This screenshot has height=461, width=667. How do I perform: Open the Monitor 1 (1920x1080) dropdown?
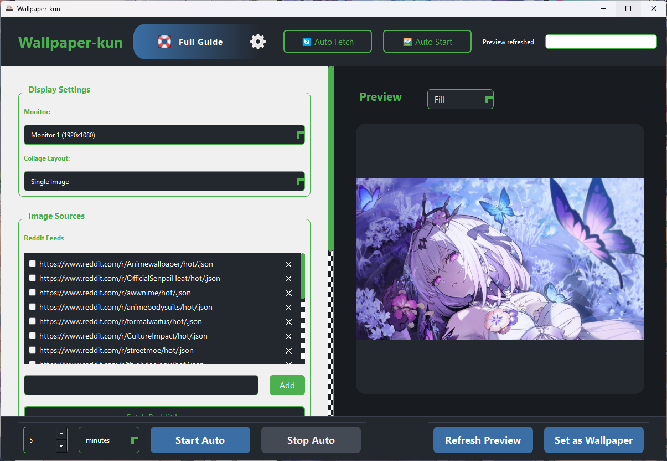click(x=164, y=135)
